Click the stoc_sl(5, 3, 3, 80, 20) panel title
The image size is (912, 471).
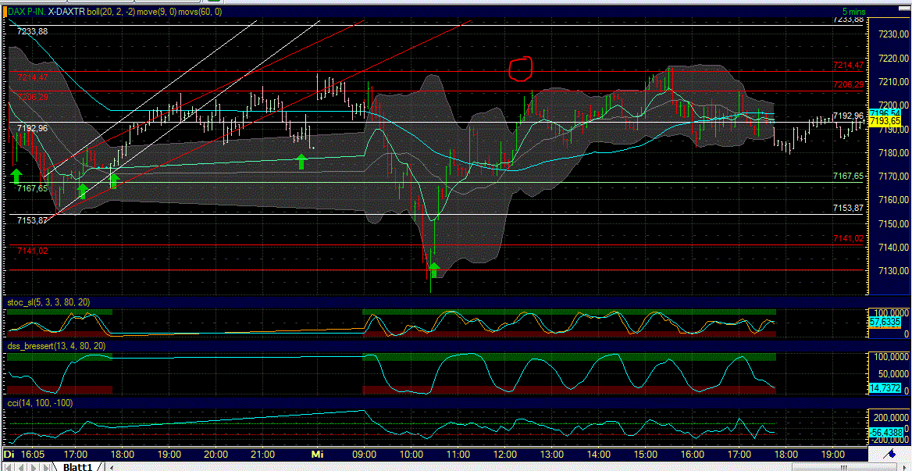(47, 302)
